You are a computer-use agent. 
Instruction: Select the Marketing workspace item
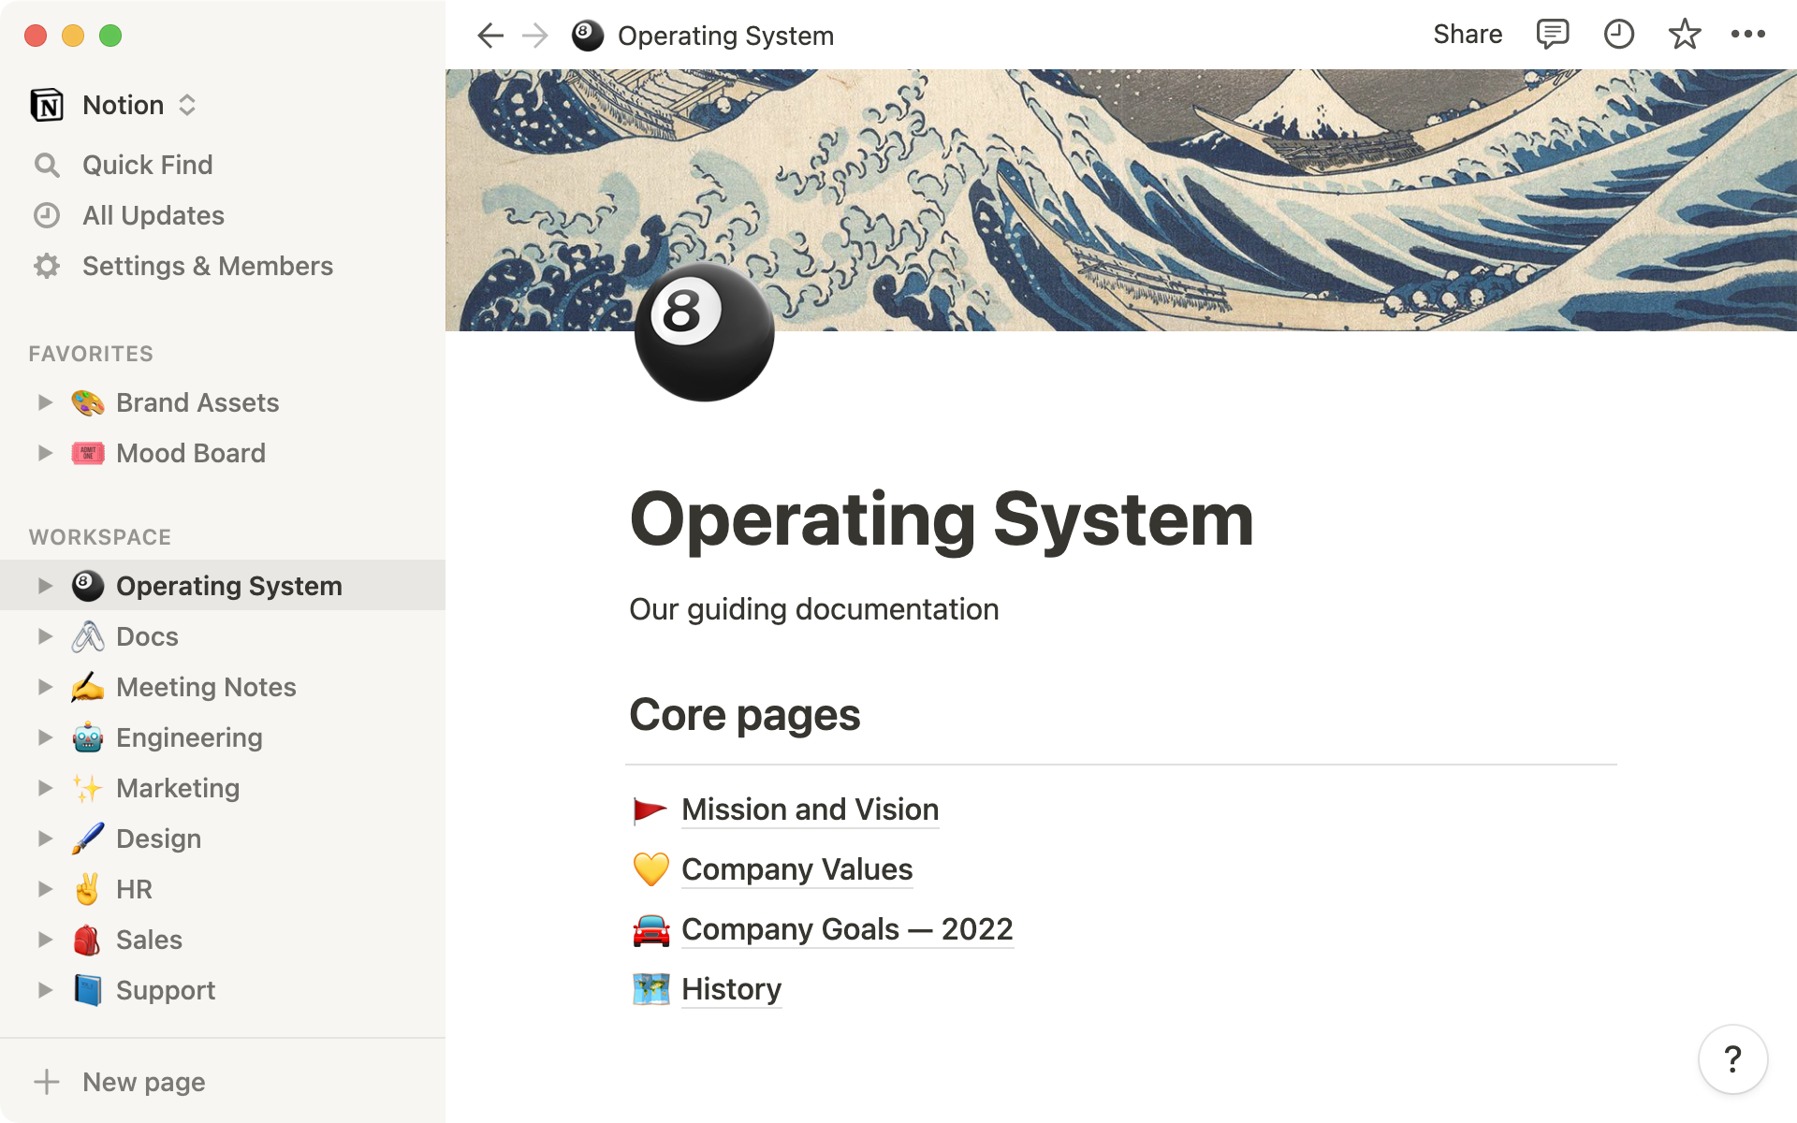pos(177,788)
